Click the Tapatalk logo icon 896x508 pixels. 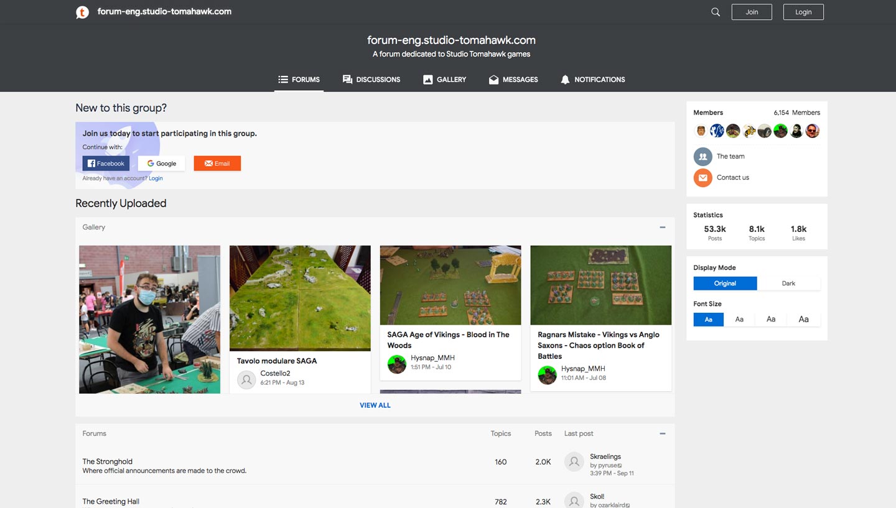pyautogui.click(x=82, y=12)
